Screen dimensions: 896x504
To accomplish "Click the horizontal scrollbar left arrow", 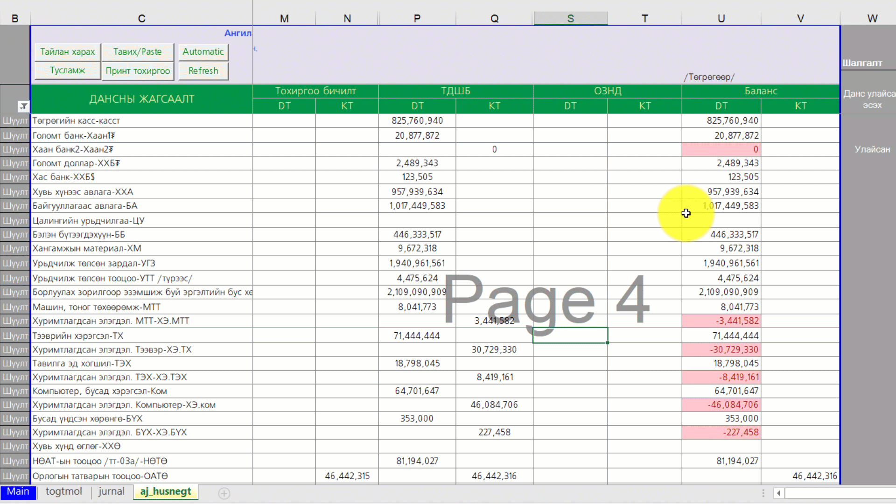I will pyautogui.click(x=778, y=493).
